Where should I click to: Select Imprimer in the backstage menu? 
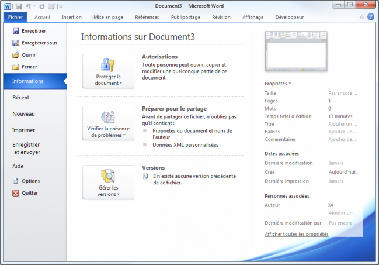pyautogui.click(x=24, y=130)
